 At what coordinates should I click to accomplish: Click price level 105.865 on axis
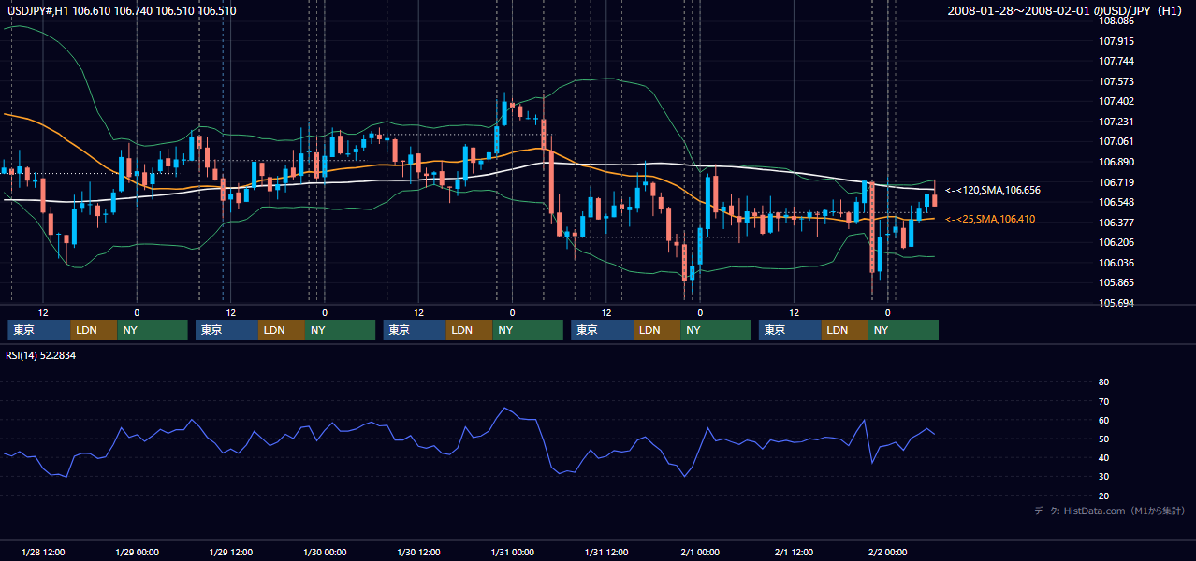click(x=1116, y=282)
